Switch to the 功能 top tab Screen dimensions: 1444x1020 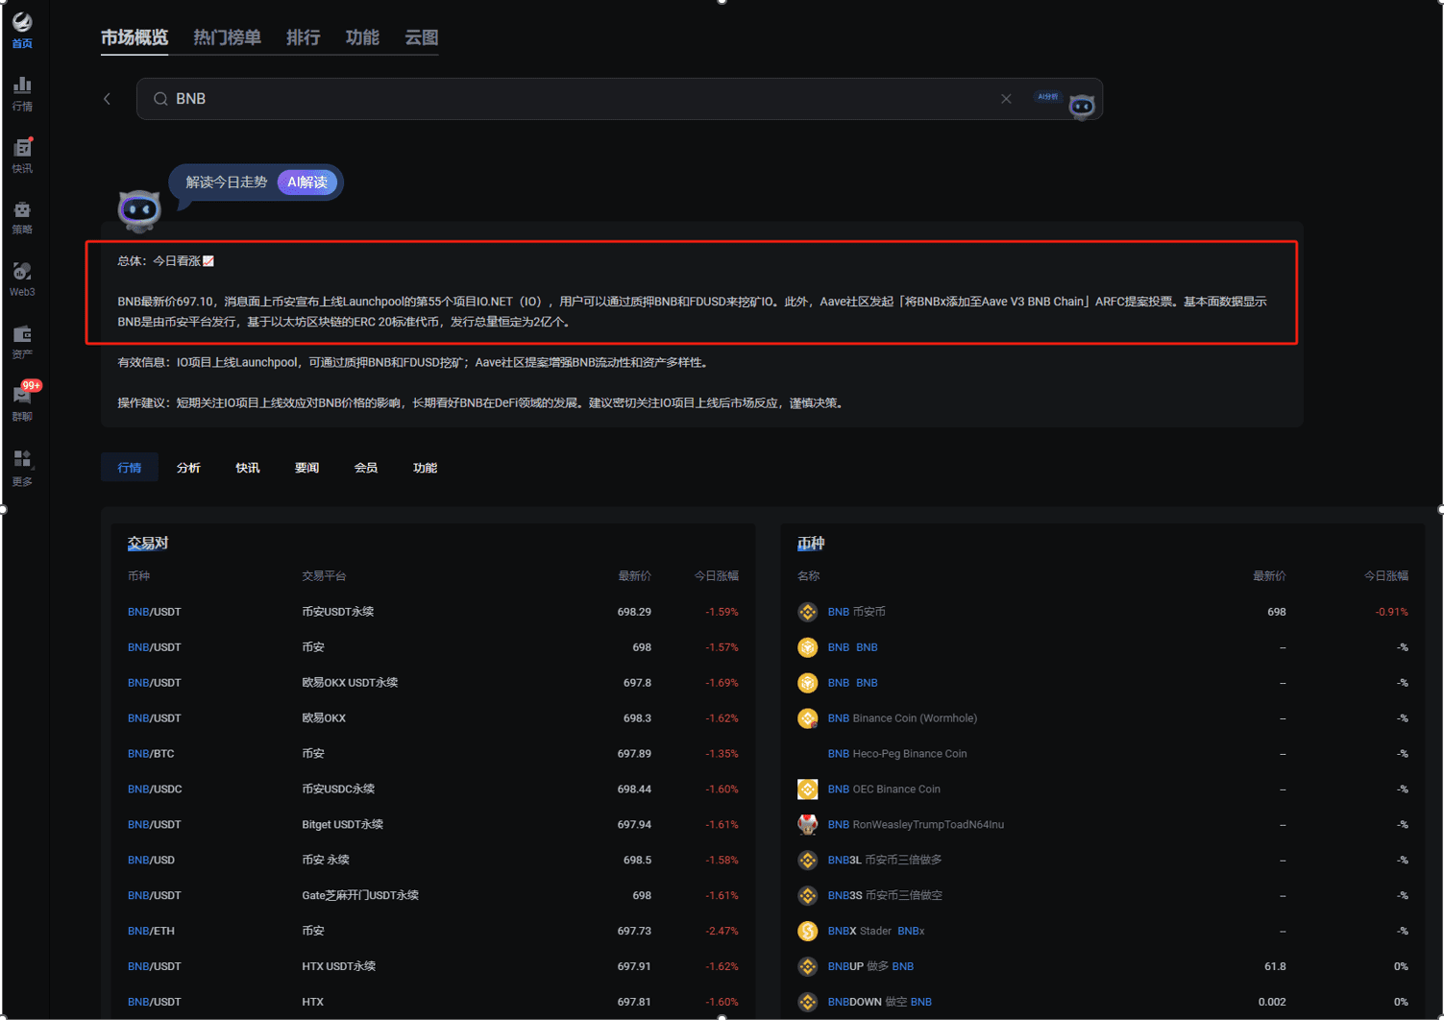click(362, 37)
